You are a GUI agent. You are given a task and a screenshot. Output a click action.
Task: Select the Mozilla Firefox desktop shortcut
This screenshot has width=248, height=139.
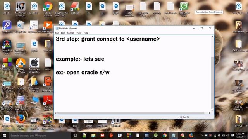point(21,122)
